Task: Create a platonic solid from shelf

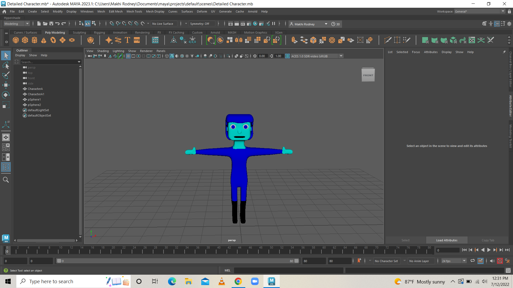Action: [91, 40]
